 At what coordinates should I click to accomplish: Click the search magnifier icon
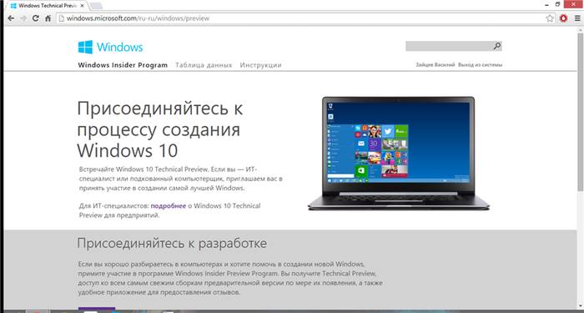click(497, 46)
